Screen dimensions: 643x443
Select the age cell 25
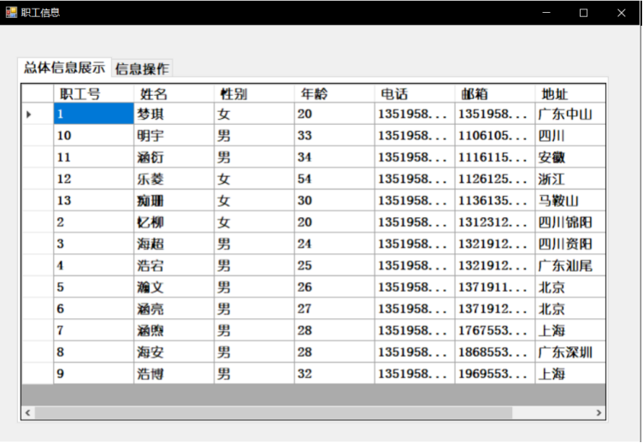pyautogui.click(x=334, y=265)
